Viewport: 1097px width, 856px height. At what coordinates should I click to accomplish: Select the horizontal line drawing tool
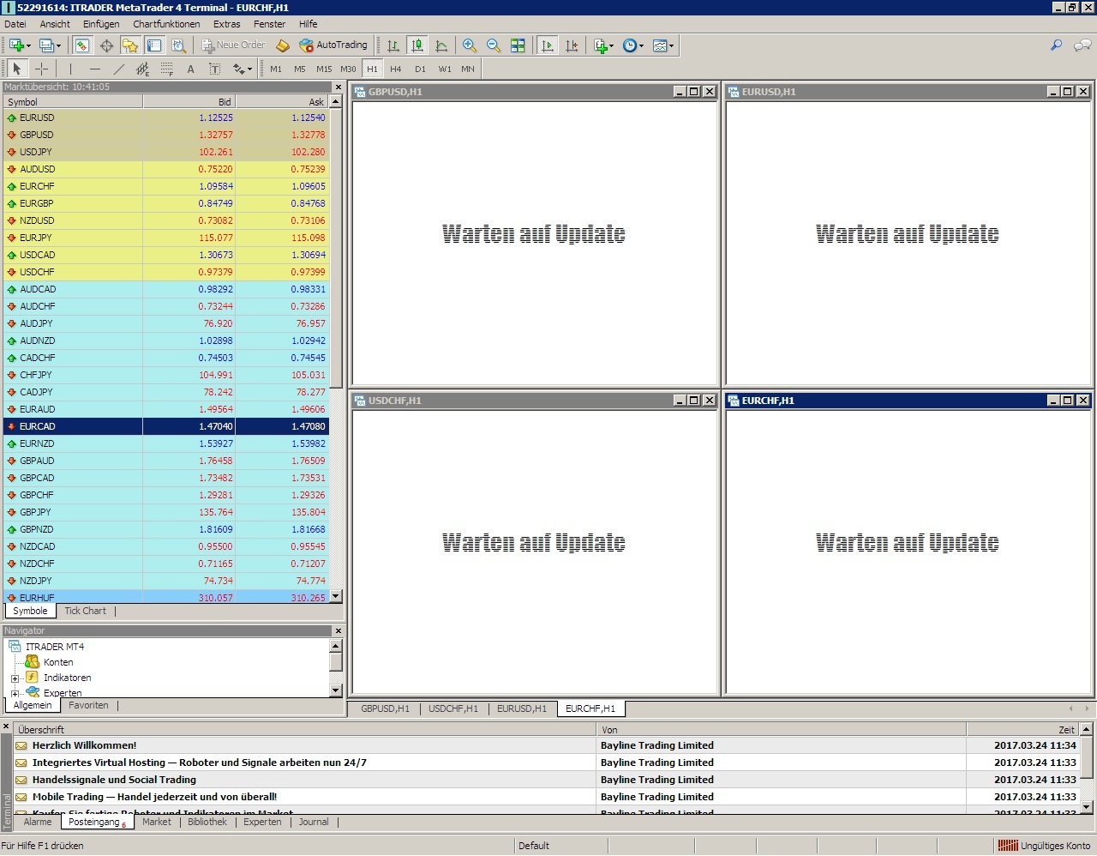(94, 69)
